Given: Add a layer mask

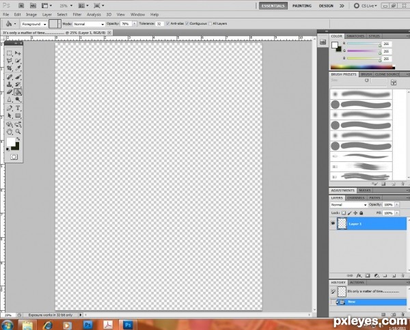Looking at the screenshot, I should click(x=368, y=275).
